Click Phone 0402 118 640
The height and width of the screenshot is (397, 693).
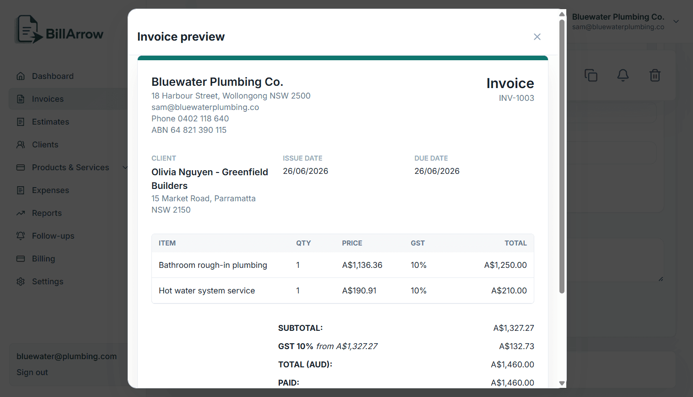point(190,119)
